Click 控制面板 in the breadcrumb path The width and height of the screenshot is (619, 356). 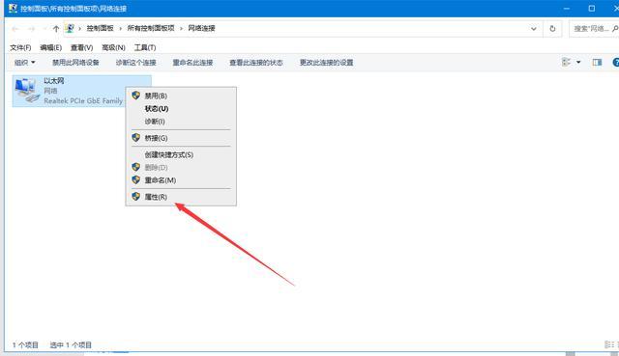[101, 28]
